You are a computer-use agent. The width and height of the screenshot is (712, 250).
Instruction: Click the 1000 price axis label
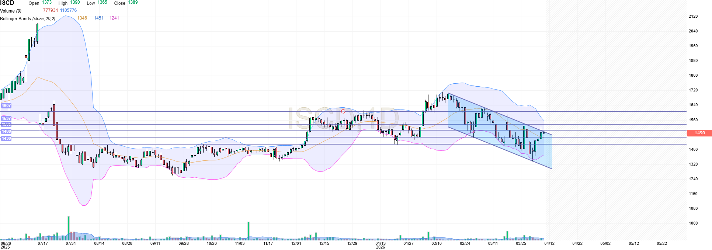693,223
